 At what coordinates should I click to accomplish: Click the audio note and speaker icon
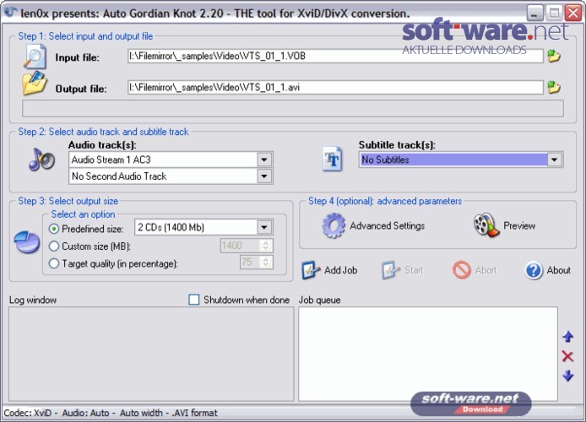[x=41, y=160]
